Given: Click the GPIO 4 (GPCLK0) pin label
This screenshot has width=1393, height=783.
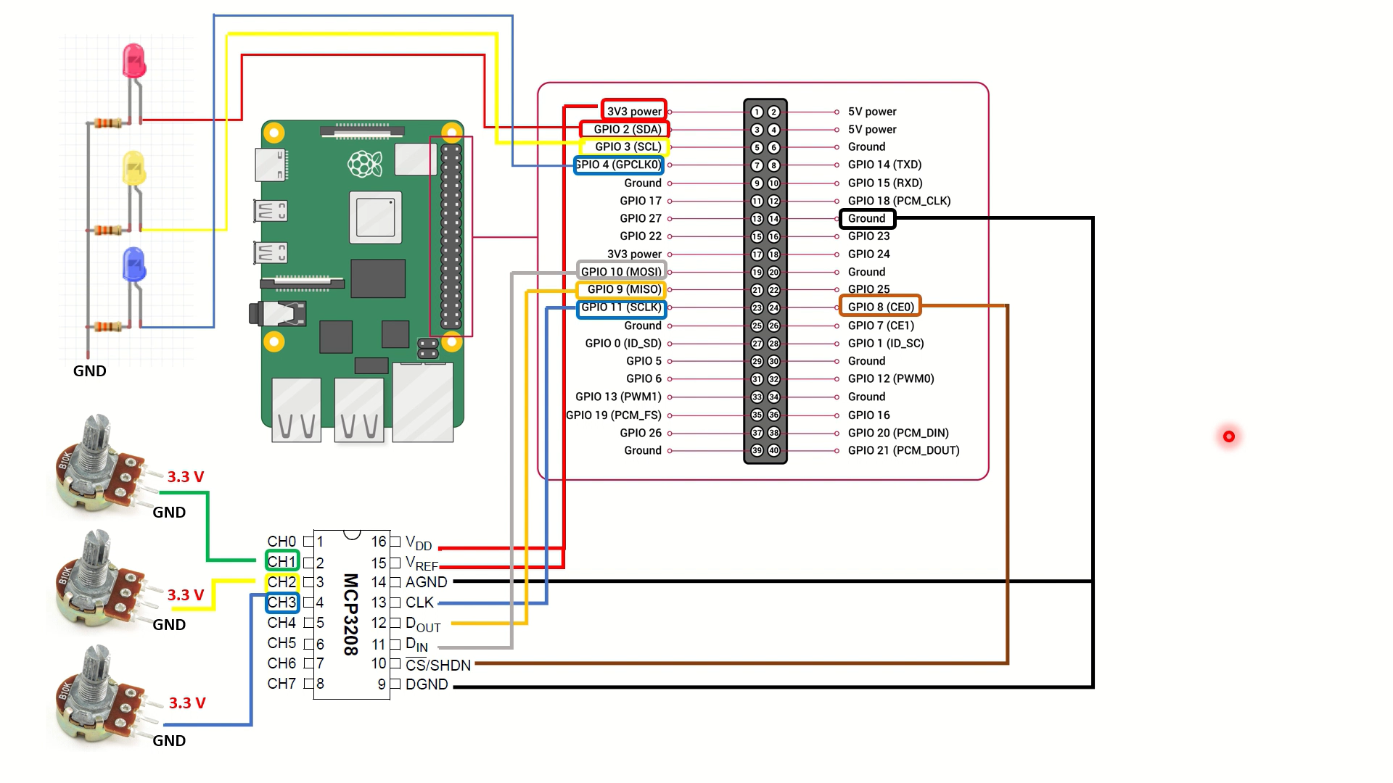Looking at the screenshot, I should [x=622, y=165].
